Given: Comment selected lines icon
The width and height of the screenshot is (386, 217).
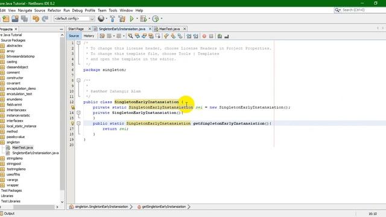Looking at the screenshot, I should coord(220,36).
